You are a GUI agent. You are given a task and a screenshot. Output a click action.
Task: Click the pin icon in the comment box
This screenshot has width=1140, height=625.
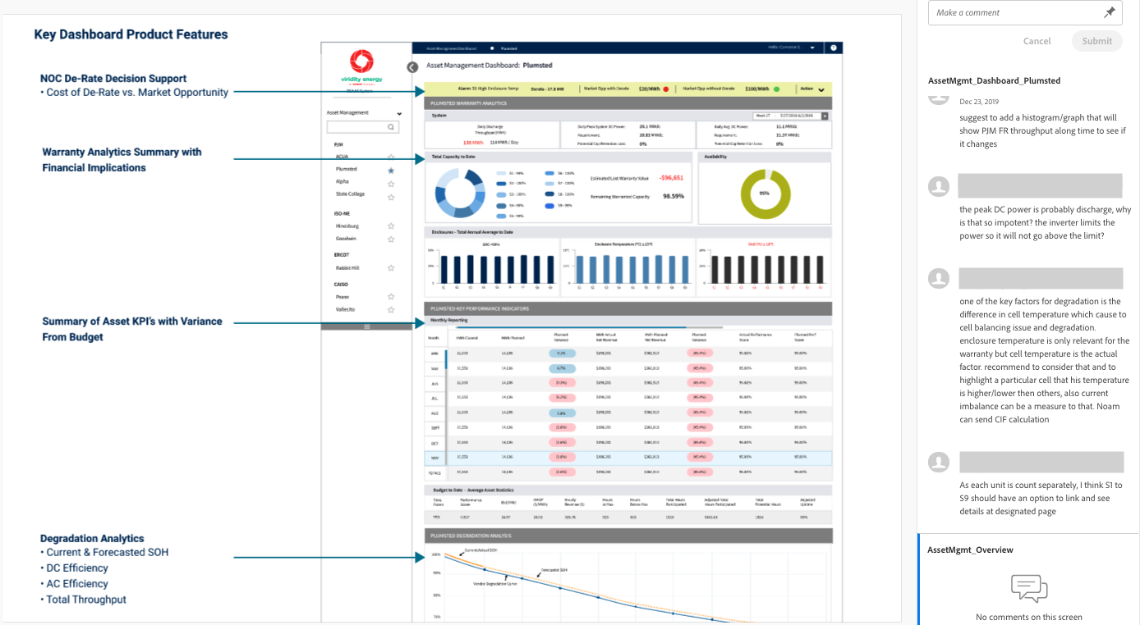1110,12
